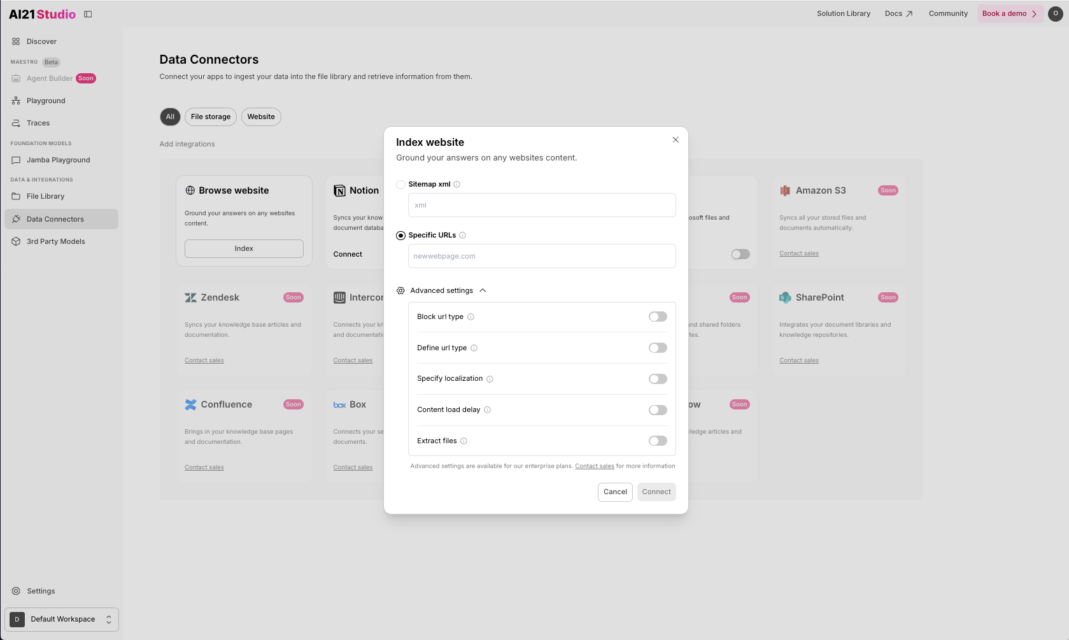Image resolution: width=1069 pixels, height=640 pixels.
Task: Click the AI21 Studio logo
Action: [42, 14]
